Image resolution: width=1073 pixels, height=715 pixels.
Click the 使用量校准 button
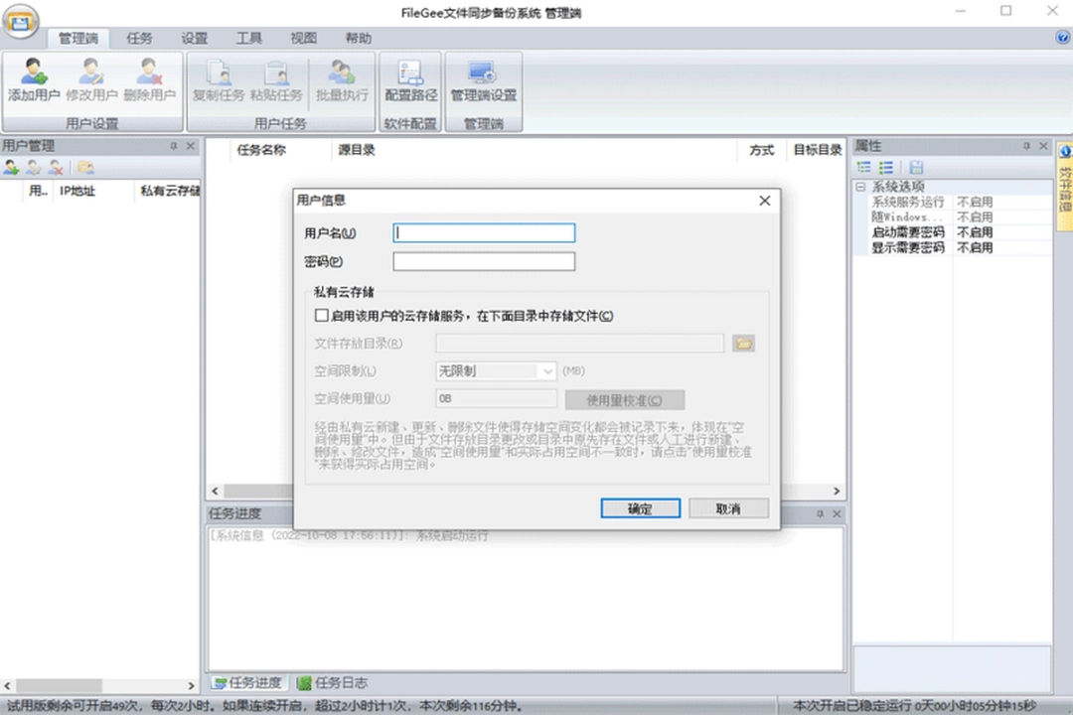coord(624,400)
